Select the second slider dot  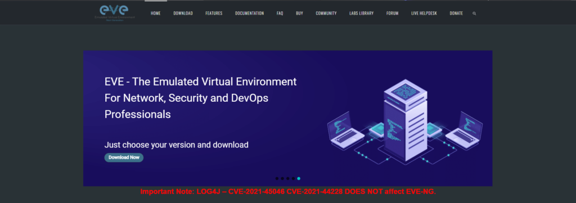282,178
